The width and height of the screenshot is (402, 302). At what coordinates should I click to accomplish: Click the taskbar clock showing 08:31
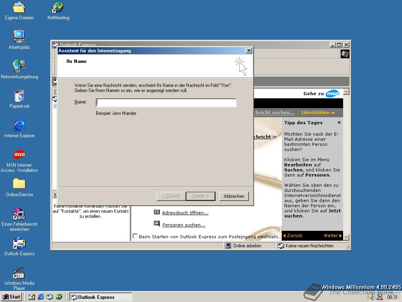coord(392,297)
